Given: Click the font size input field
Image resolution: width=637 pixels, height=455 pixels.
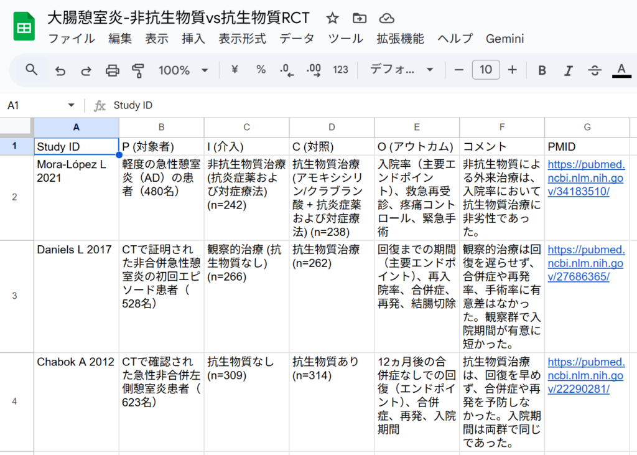Looking at the screenshot, I should [x=486, y=70].
